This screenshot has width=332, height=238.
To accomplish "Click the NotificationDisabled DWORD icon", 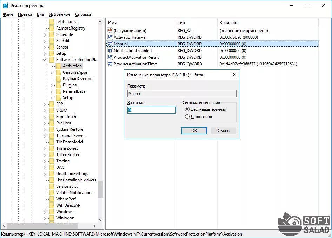I will pos(110,51).
